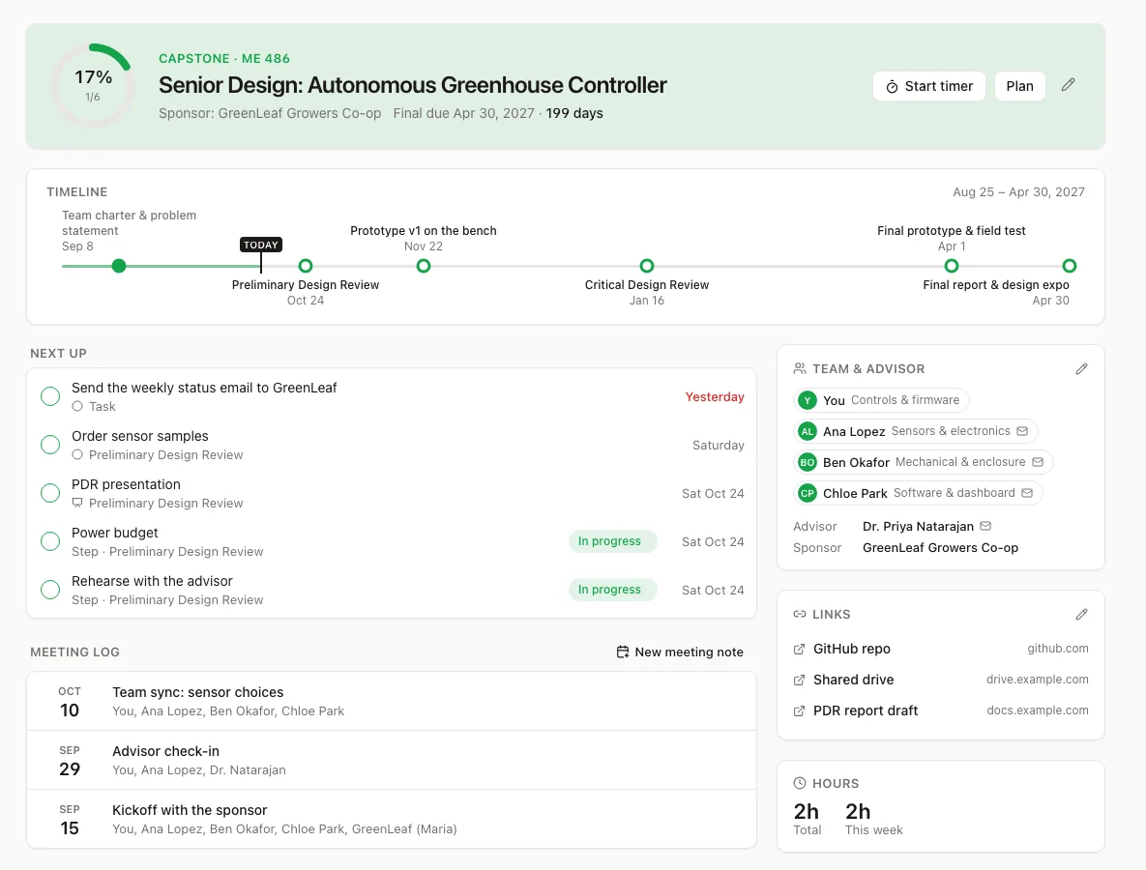The width and height of the screenshot is (1146, 870).
Task: Click the pencil edit icon in project header
Action: pyautogui.click(x=1068, y=85)
